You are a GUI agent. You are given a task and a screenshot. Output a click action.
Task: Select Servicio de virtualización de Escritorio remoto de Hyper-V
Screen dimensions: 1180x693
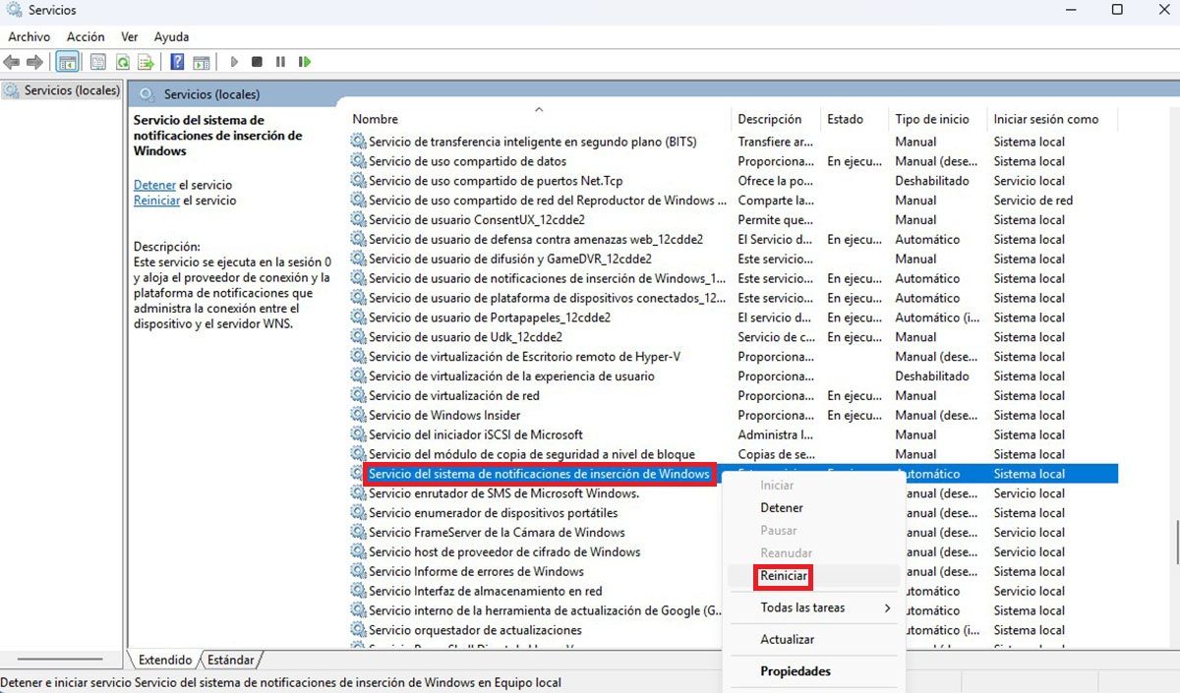pos(524,357)
